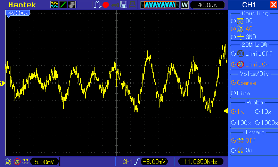Click the yellow trigger level arrow at right edge

click(226, 111)
